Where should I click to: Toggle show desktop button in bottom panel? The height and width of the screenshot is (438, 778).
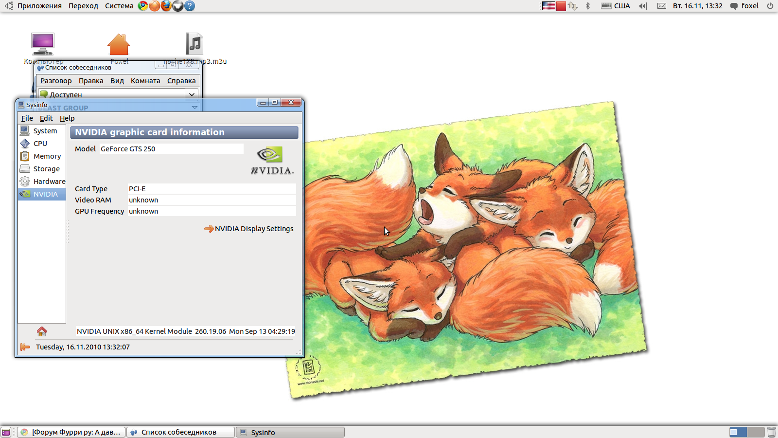[6, 432]
